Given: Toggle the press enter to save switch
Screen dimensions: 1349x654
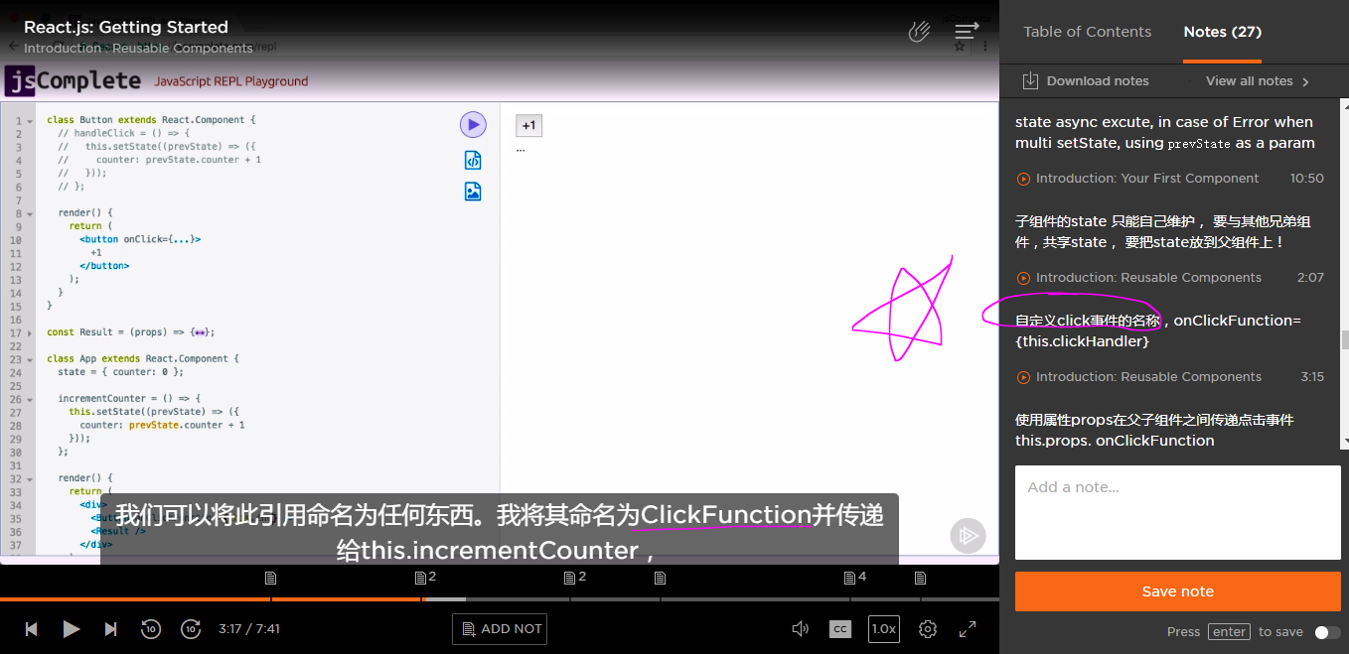Looking at the screenshot, I should coord(1327,632).
